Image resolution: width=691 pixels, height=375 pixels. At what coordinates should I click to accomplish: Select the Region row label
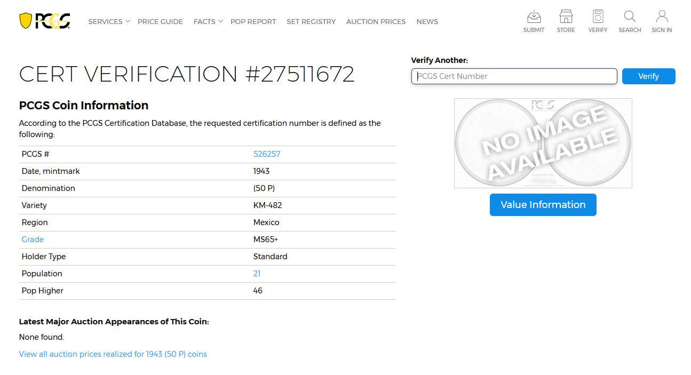[x=35, y=222]
